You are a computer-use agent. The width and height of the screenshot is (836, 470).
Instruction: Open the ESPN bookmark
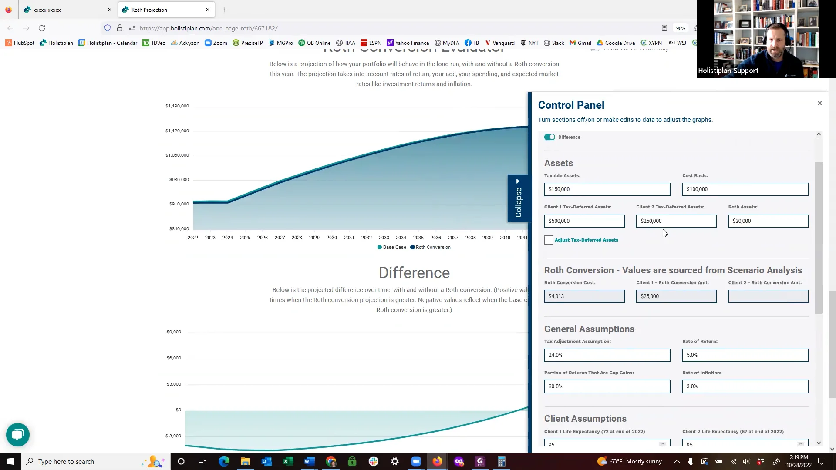[371, 43]
